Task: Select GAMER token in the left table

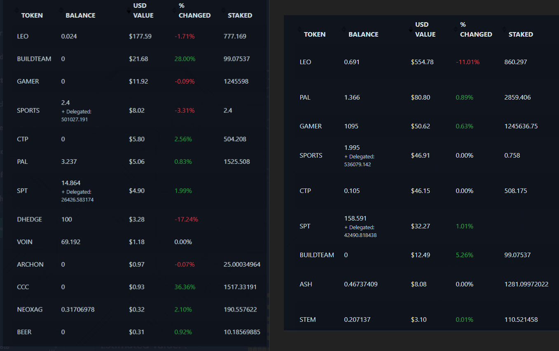Action: [x=28, y=81]
